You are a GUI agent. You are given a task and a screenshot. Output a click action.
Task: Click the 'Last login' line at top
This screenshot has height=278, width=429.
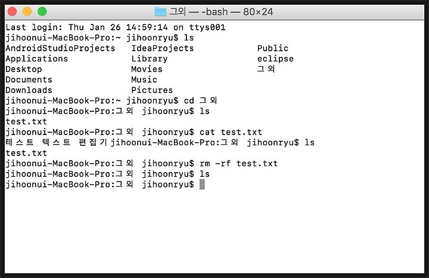pyautogui.click(x=115, y=27)
